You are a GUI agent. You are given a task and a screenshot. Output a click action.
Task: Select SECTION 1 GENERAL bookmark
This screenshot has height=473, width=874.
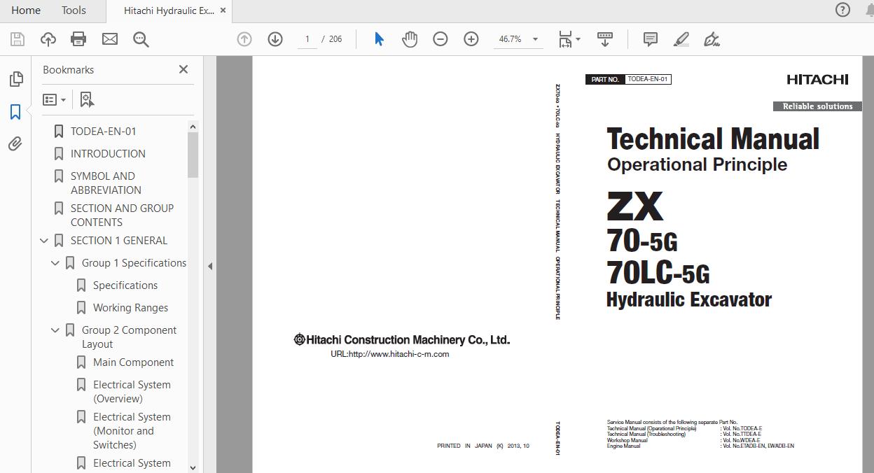(119, 241)
